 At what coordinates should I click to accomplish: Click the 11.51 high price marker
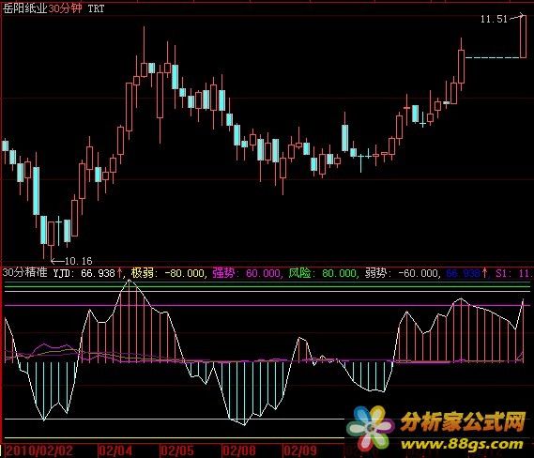pos(494,19)
